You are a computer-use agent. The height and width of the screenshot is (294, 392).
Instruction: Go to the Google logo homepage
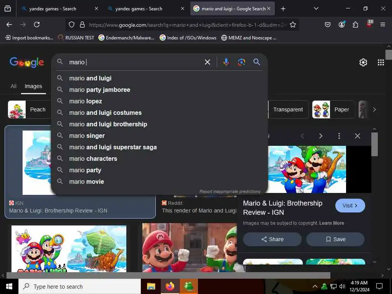(x=27, y=62)
